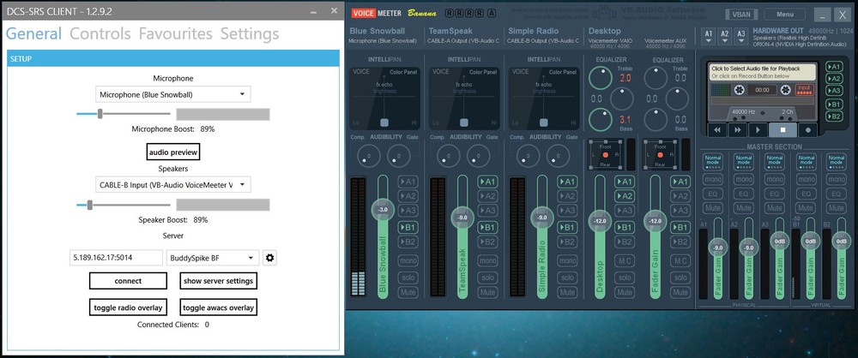Click the red input indicator on the cassette
This screenshot has height=358, width=858.
[804, 89]
